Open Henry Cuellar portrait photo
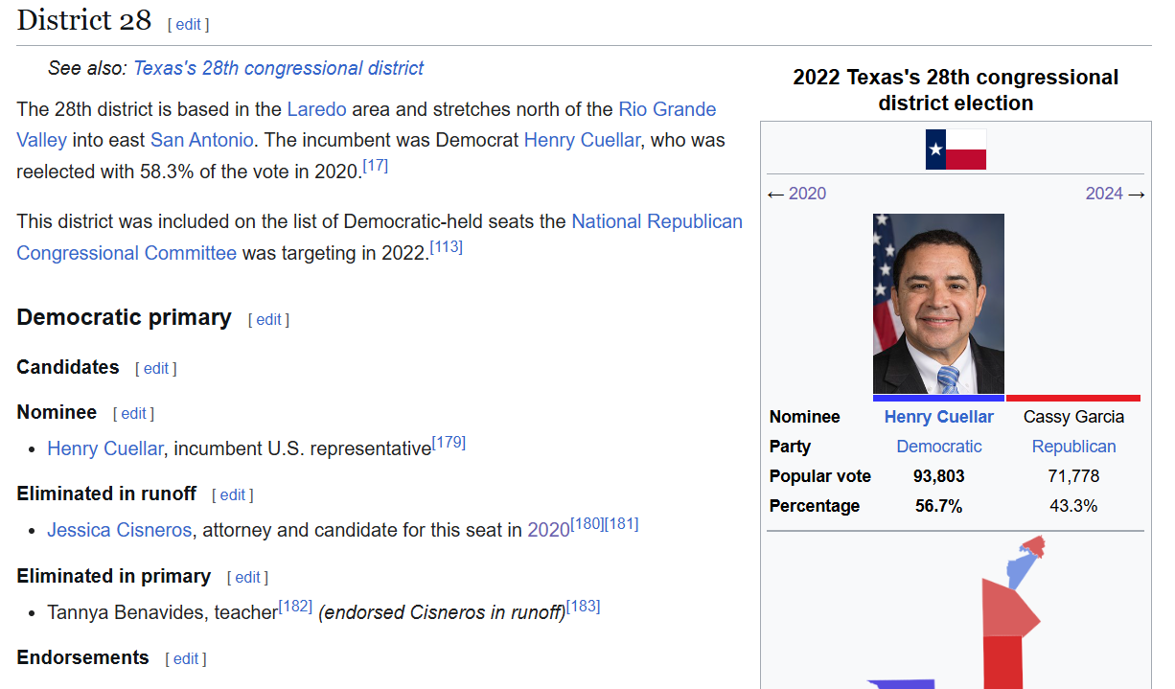The image size is (1175, 689). 938,304
